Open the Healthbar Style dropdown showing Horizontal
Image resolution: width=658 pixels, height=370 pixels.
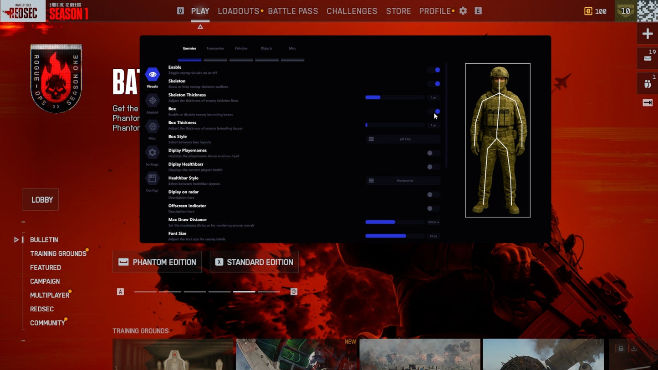(403, 181)
